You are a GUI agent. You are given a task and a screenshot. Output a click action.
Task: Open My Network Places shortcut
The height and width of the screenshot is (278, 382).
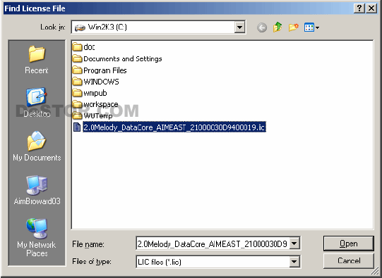37,238
